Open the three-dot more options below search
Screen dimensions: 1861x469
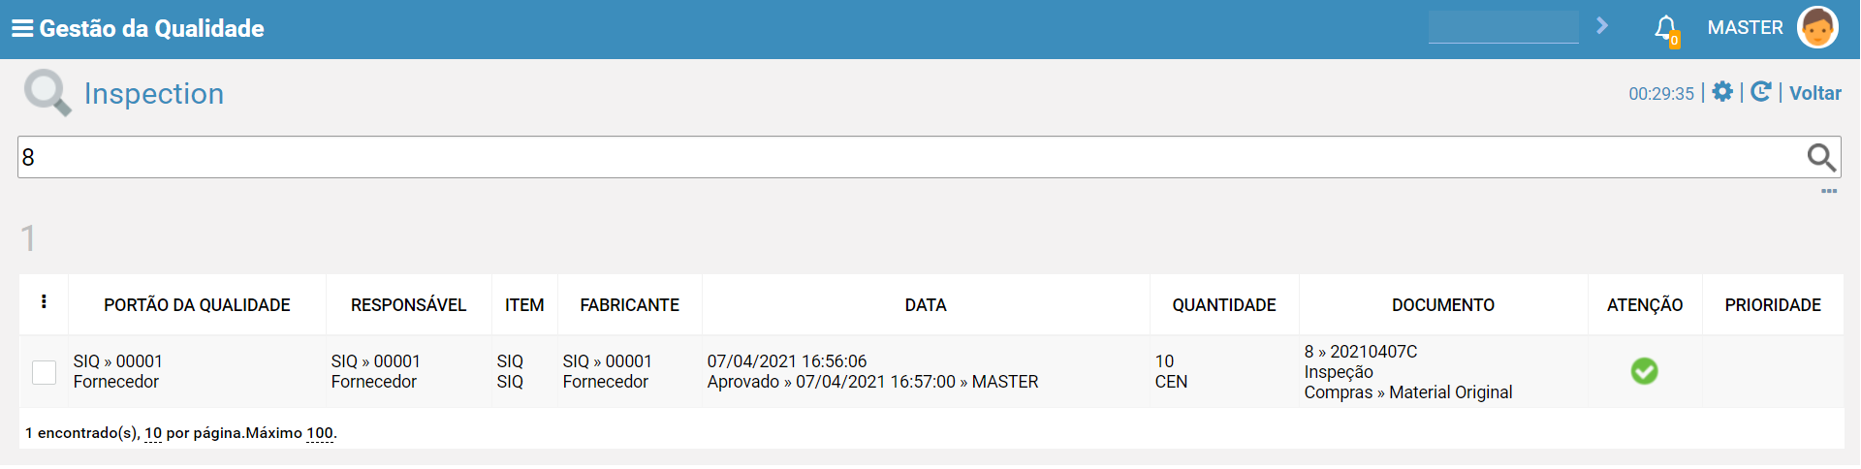point(1829,191)
